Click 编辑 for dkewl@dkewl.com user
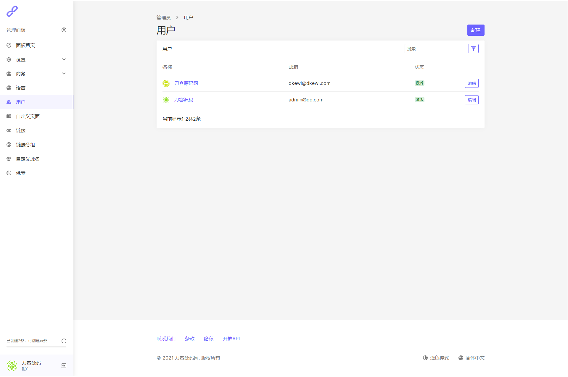Viewport: 568px width, 377px height. (x=472, y=83)
